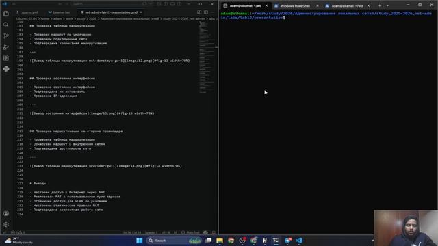
Task: Open the Run and Debug view
Action: click(x=6, y=47)
